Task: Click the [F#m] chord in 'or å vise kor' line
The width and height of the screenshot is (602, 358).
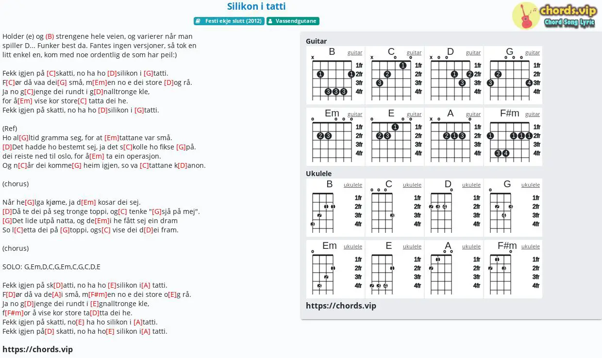Action: coord(14,313)
